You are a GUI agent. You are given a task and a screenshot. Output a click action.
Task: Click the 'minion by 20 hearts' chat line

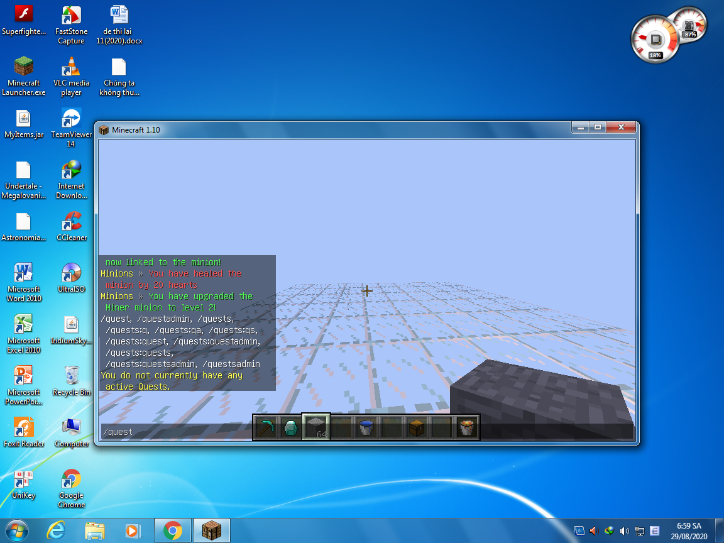pos(151,285)
